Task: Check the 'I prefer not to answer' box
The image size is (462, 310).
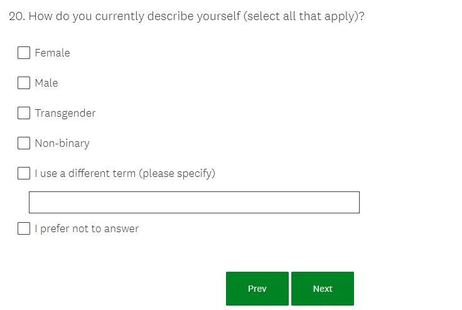Action: tap(24, 228)
